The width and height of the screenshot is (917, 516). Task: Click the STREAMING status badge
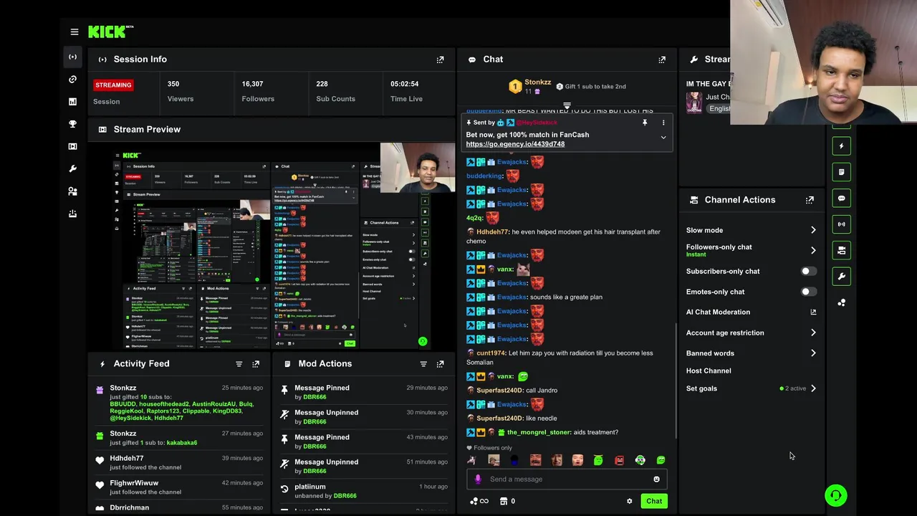pyautogui.click(x=113, y=85)
